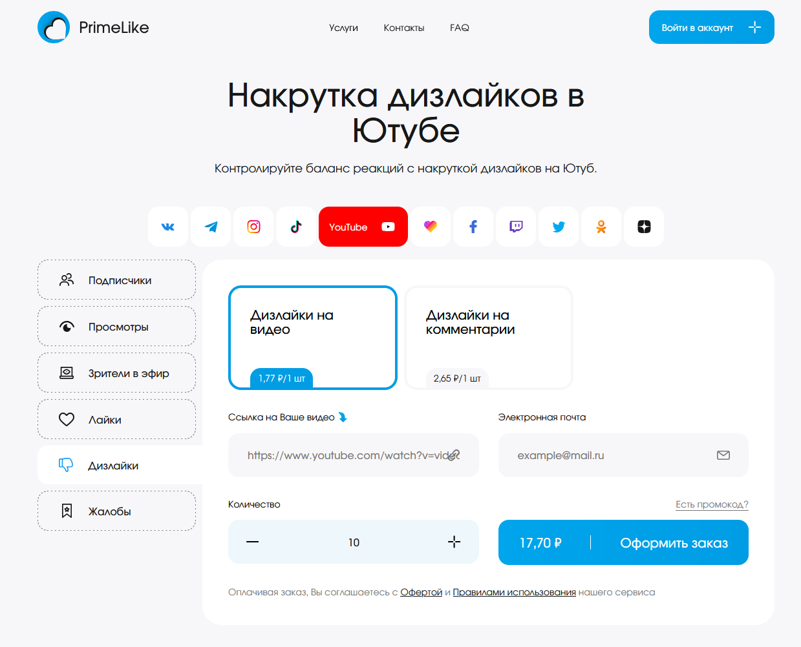This screenshot has width=801, height=647.
Task: Select the Twitter bird icon
Action: point(559,227)
